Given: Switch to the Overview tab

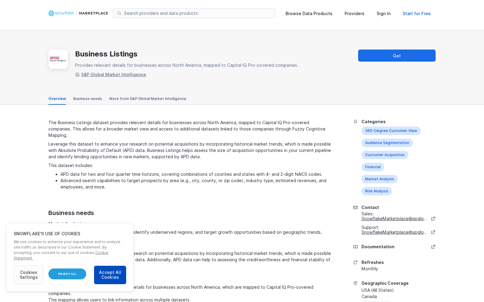Looking at the screenshot, I should click(x=57, y=99).
